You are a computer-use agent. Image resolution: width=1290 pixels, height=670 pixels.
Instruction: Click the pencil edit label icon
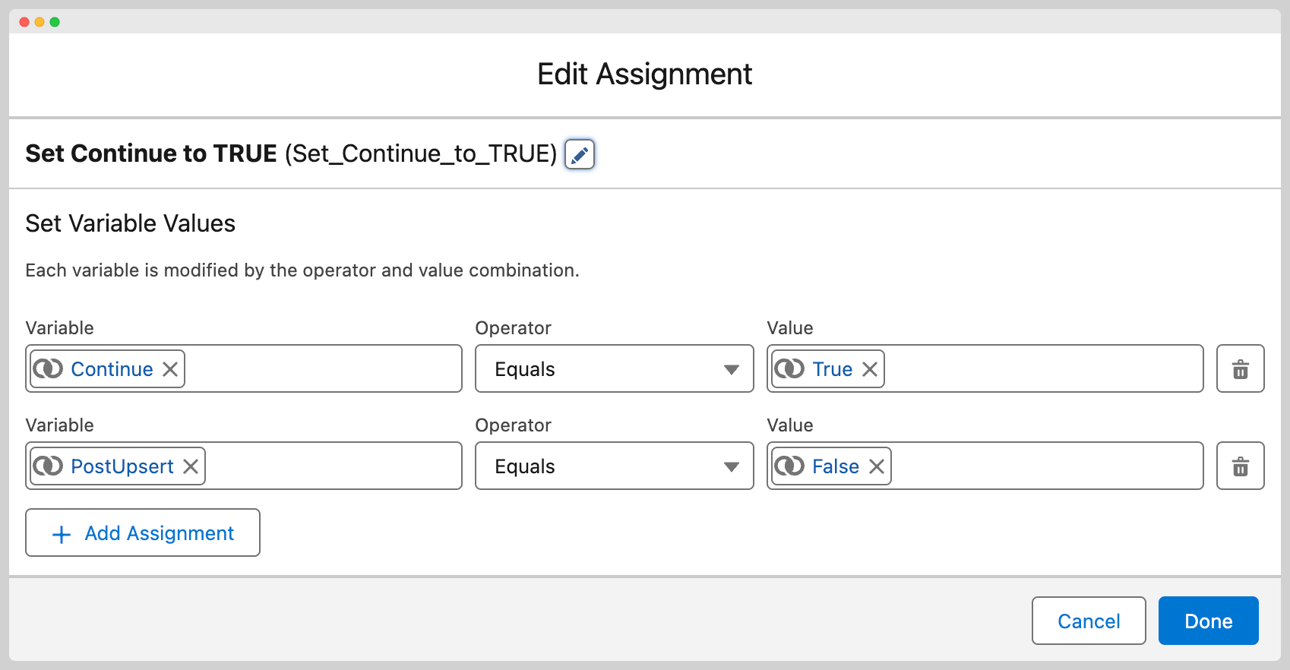pos(579,155)
